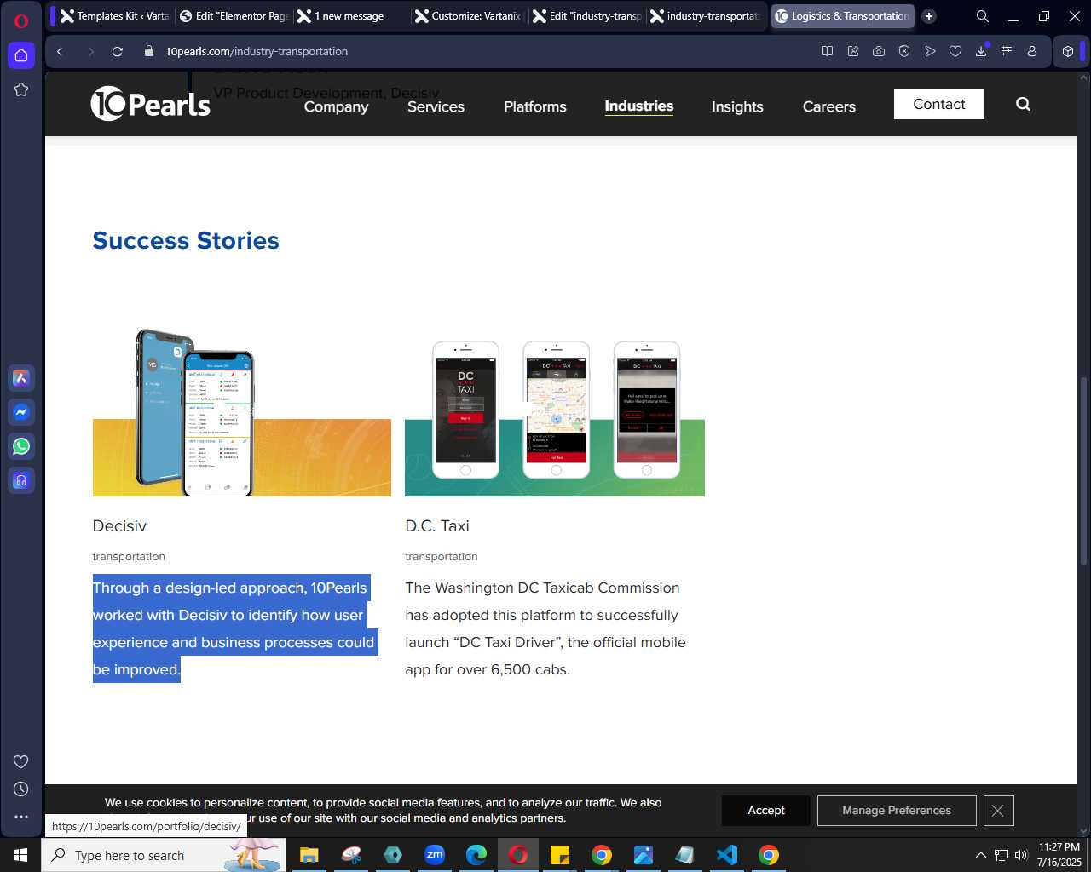
Task: Switch to the Edit "Elementor Page" tab
Action: [x=234, y=16]
